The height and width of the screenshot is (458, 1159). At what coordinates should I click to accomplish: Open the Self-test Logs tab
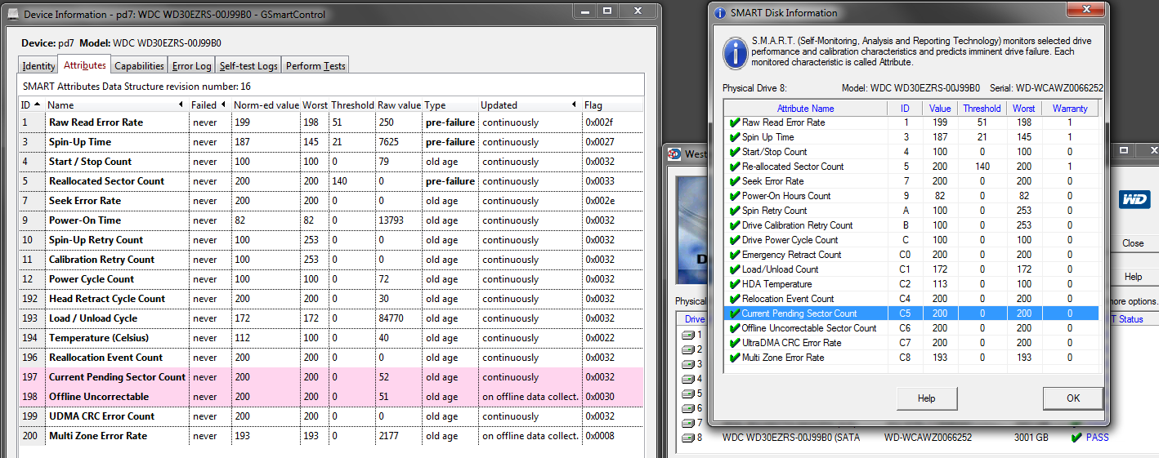[248, 66]
